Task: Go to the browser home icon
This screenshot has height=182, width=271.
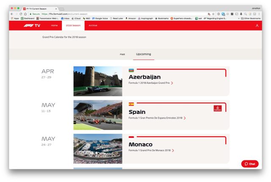Action: [x=25, y=14]
